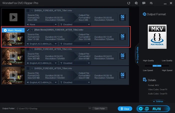Click the rename T icon for Title4.mkv
Image resolution: width=175 pixels, height=113 pixels.
click(x=32, y=68)
